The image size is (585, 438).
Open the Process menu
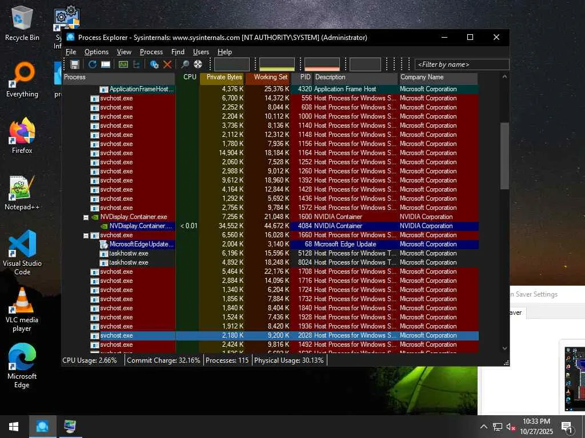point(151,52)
